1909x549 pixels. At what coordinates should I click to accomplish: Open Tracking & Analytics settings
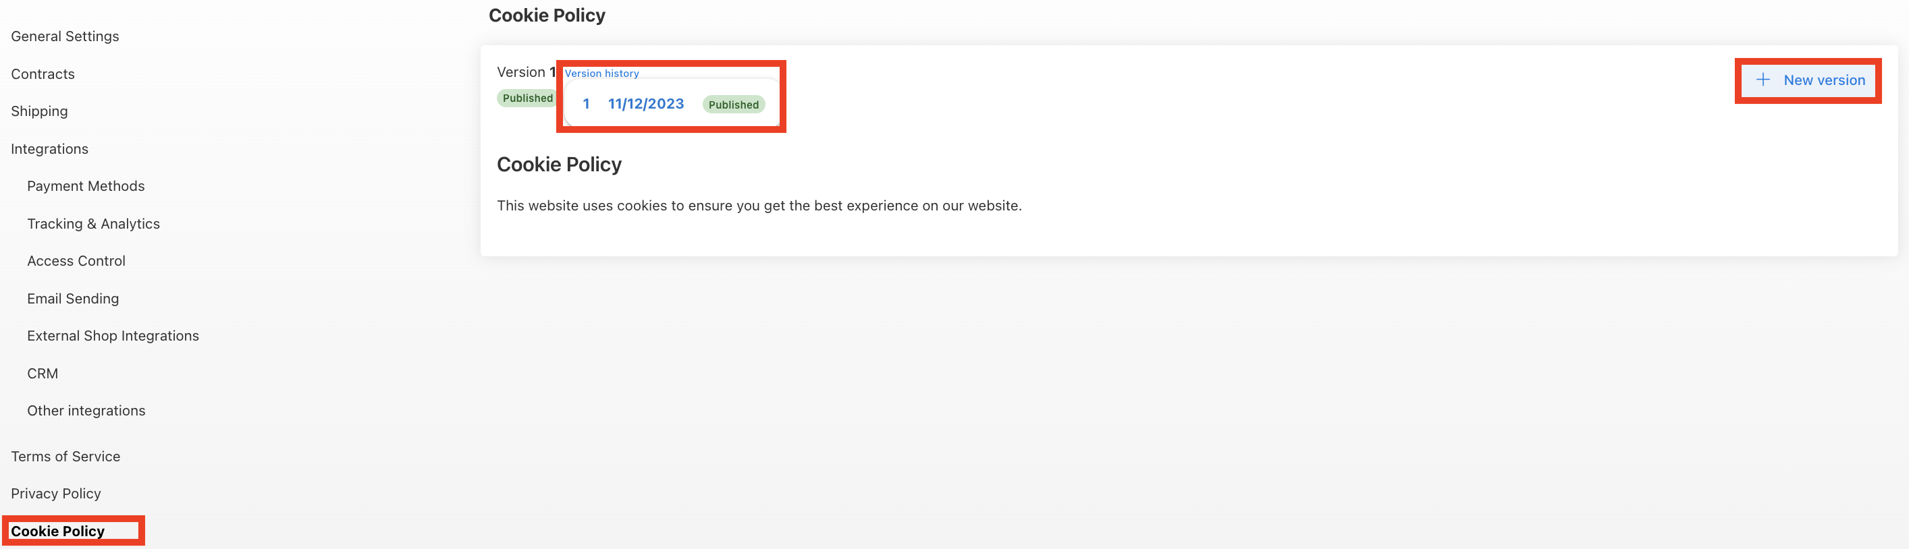(x=93, y=224)
